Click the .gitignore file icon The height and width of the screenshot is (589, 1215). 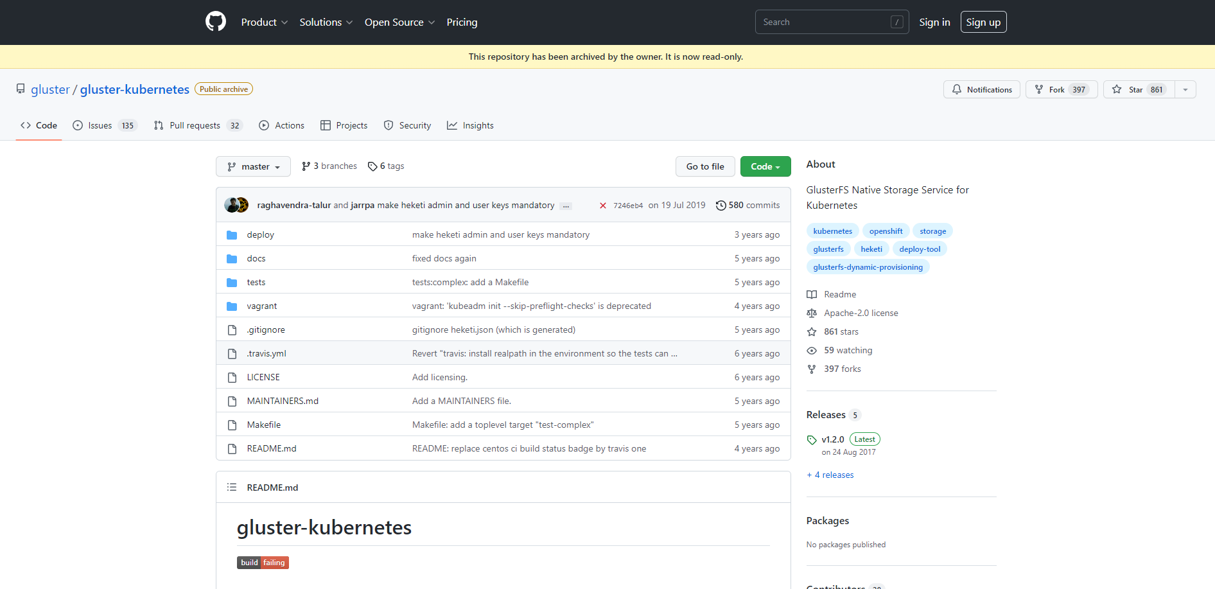[x=232, y=330]
